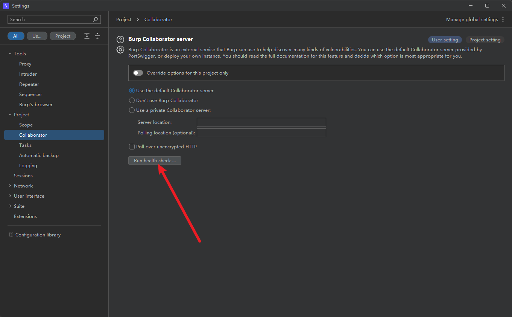The image size is (512, 317).
Task: Select Use the default Collaborator server
Action: 132,91
